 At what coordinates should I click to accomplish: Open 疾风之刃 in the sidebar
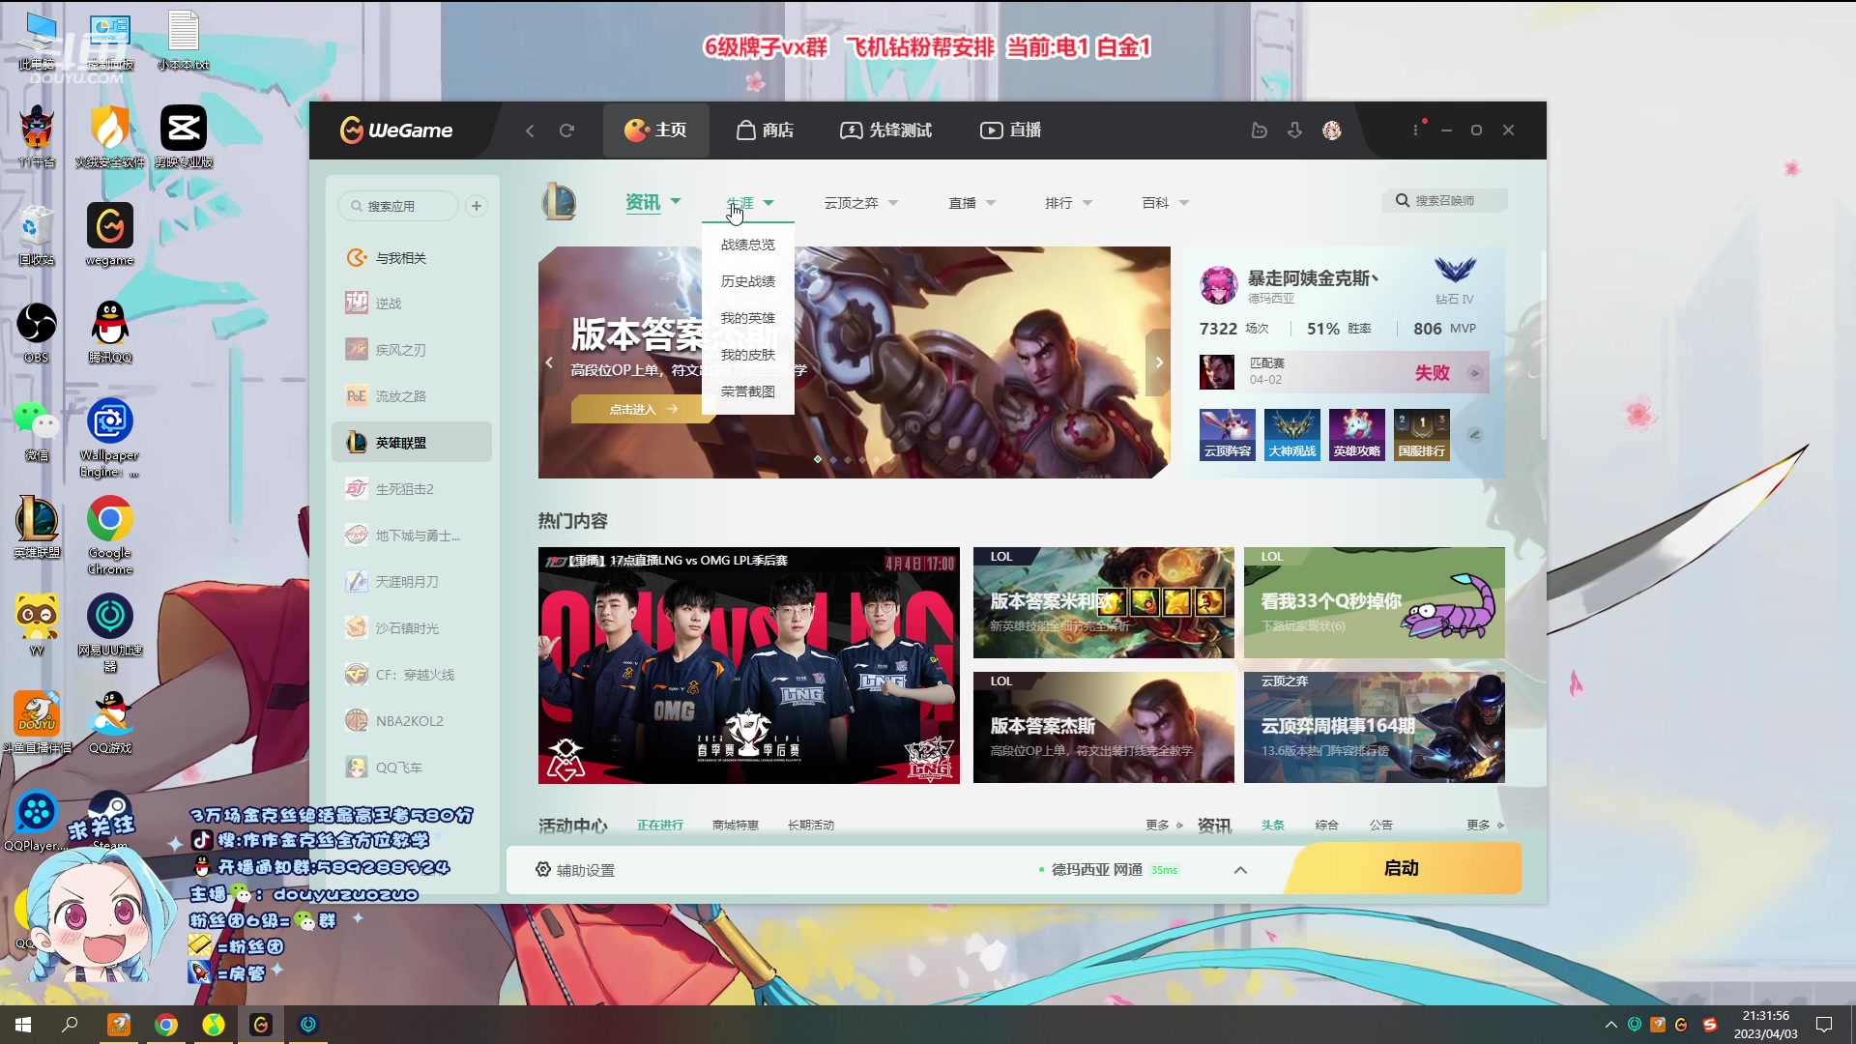click(x=412, y=350)
